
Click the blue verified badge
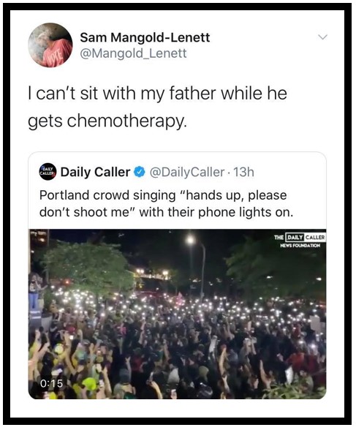tap(139, 172)
